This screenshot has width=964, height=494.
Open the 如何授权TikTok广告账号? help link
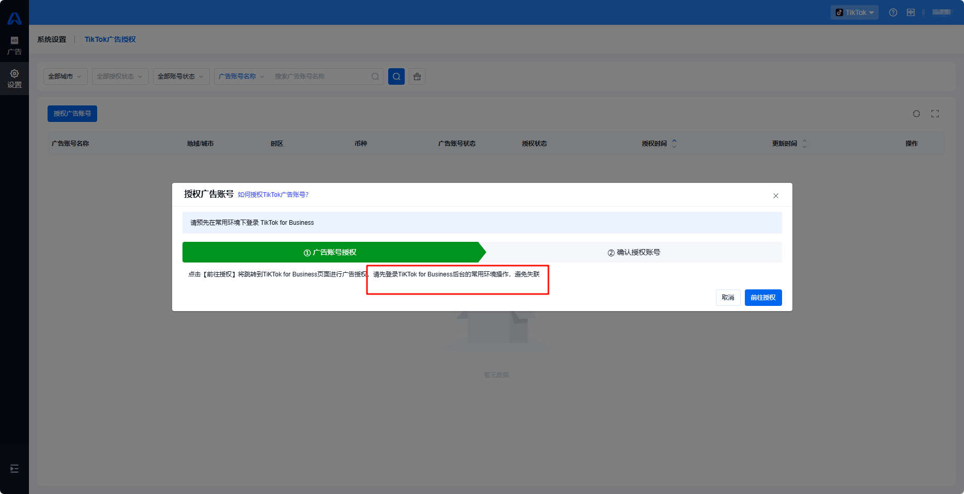(273, 195)
